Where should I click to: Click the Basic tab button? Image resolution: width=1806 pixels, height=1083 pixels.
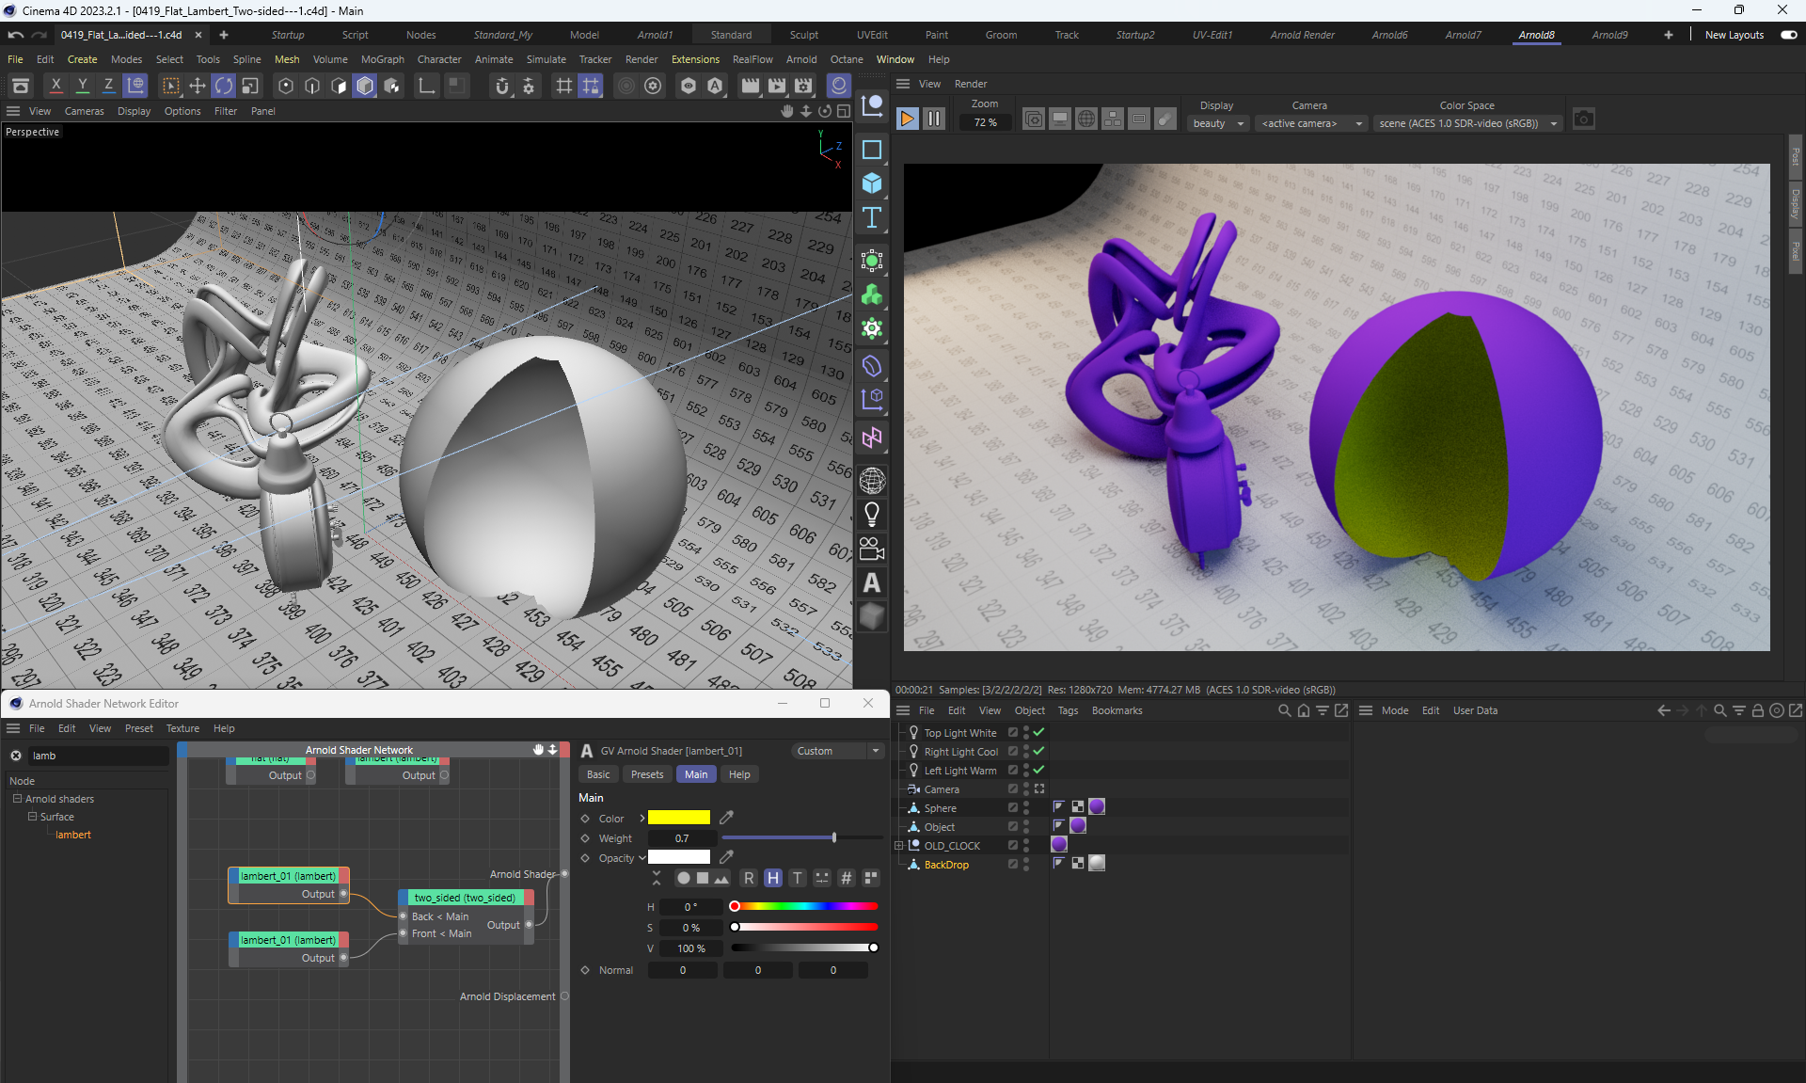tap(598, 774)
